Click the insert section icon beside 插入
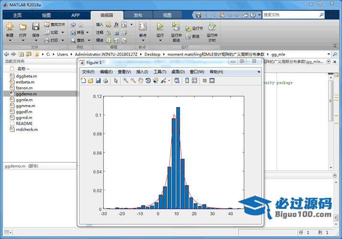Image resolution: width=342 pixels, height=239 pixels. [109, 25]
